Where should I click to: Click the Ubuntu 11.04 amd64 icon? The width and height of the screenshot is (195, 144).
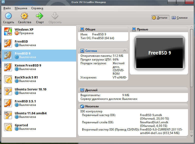8,115
